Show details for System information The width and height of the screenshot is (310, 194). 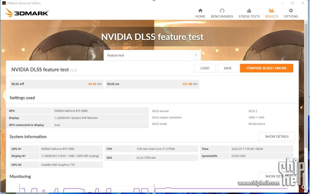277,136
